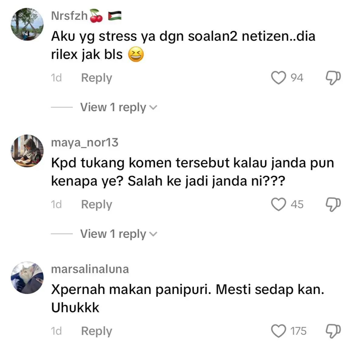Open the maya_nor13 username link
This screenshot has width=355, height=355.
tap(85, 142)
